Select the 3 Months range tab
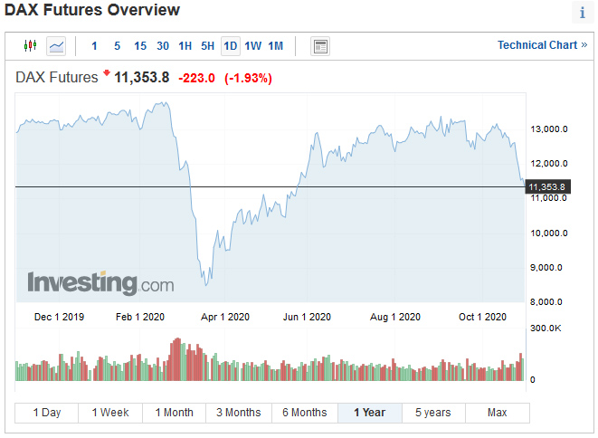Screen dimensions: 598x438 [239, 413]
